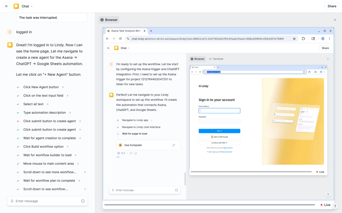The width and height of the screenshot is (342, 213).
Task: Click the Chrome back arrow
Action: pyautogui.click(x=107, y=39)
